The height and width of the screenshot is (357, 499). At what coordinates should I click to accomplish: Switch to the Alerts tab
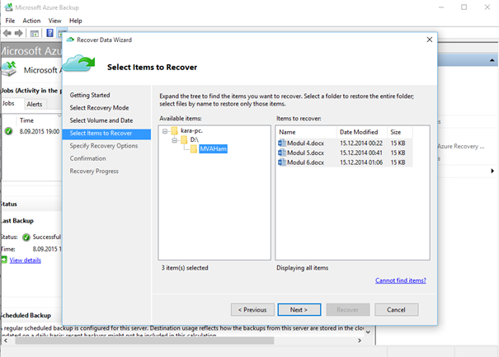35,104
